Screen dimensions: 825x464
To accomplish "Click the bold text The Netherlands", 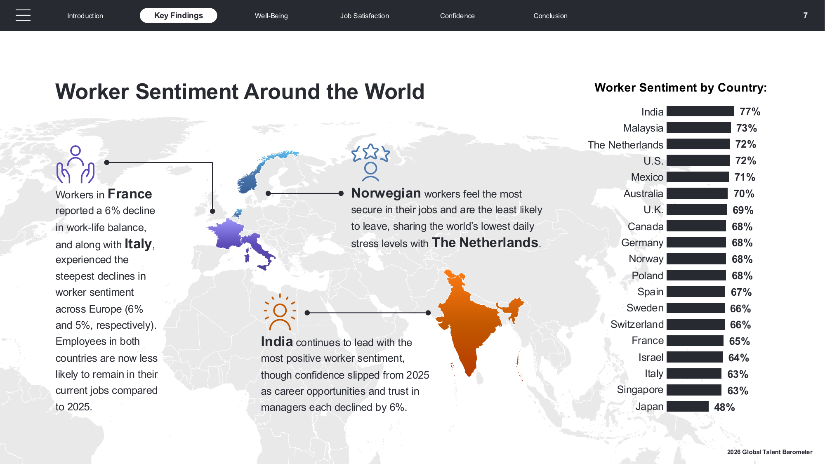I will 485,243.
